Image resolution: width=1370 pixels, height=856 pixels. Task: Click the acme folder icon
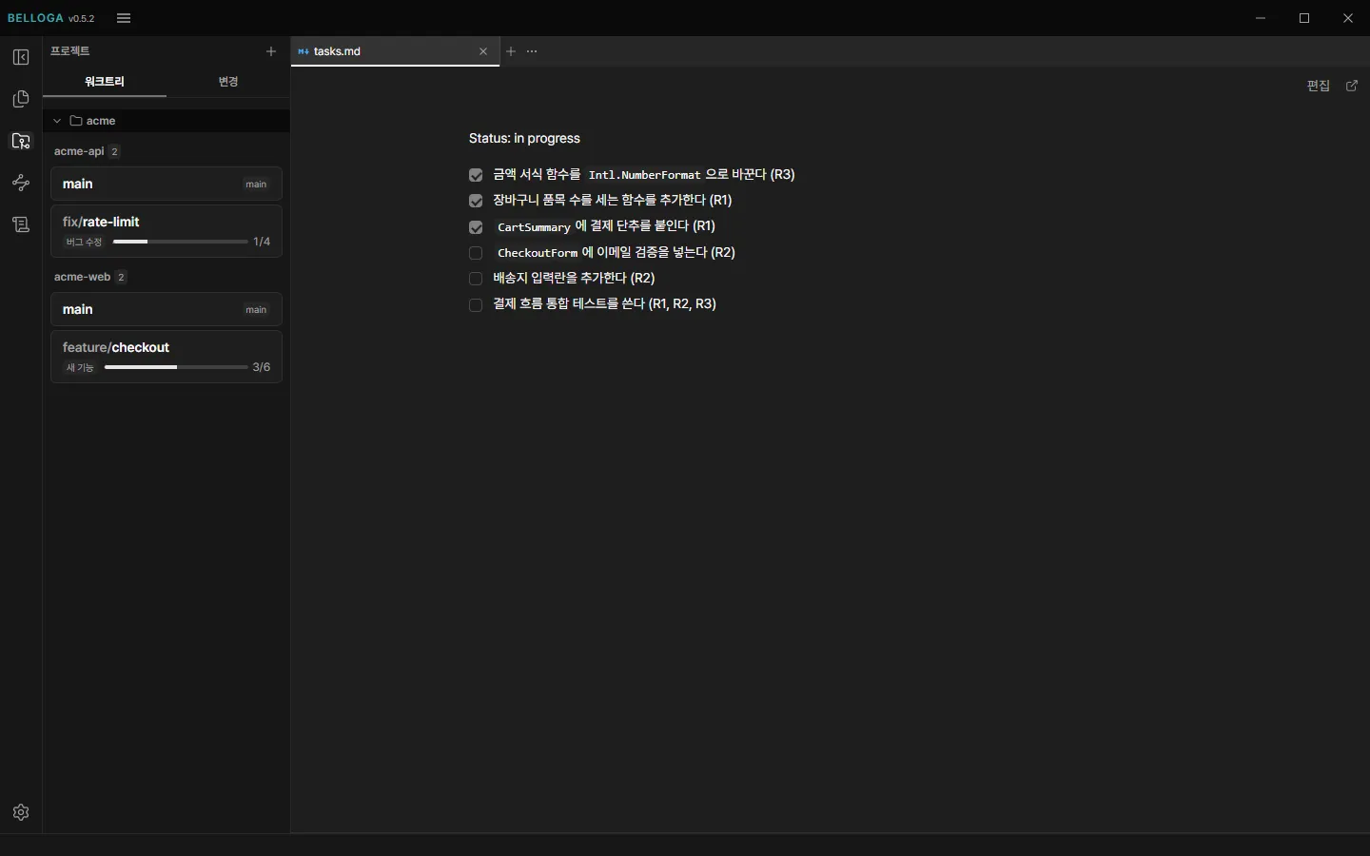76,121
